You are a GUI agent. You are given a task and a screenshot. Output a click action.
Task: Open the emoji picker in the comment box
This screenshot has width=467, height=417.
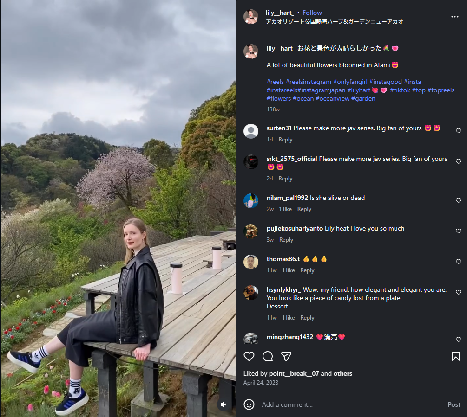(249, 404)
